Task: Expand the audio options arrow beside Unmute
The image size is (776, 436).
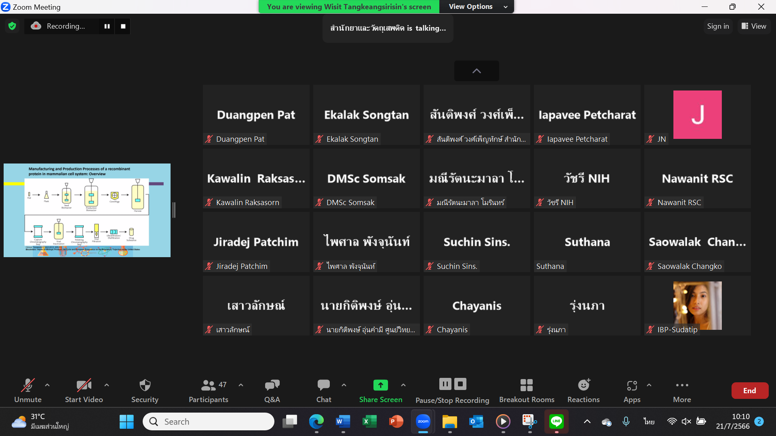Action: point(47,385)
